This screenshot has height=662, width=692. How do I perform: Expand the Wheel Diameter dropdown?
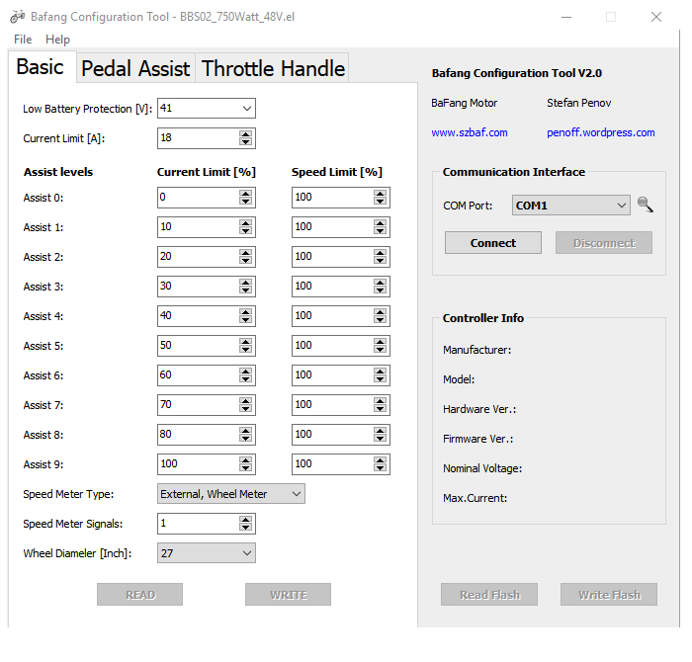pyautogui.click(x=245, y=553)
